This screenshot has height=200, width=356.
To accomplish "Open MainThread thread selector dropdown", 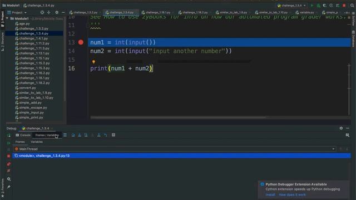I will tap(333, 149).
